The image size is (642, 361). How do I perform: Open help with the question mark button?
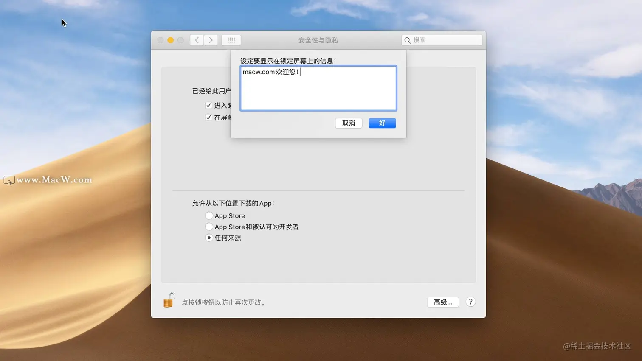click(x=470, y=302)
